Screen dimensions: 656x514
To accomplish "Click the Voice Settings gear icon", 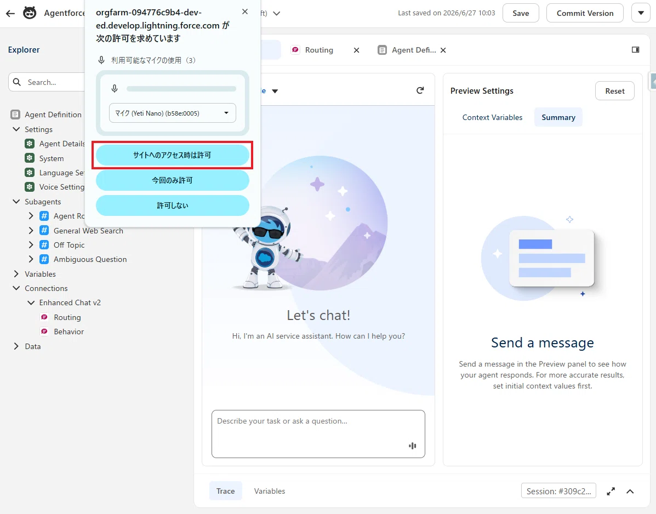I will (x=29, y=186).
